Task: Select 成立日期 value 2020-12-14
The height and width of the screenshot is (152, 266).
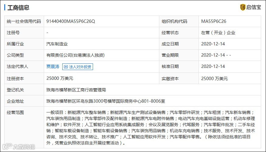Action: coord(213,44)
